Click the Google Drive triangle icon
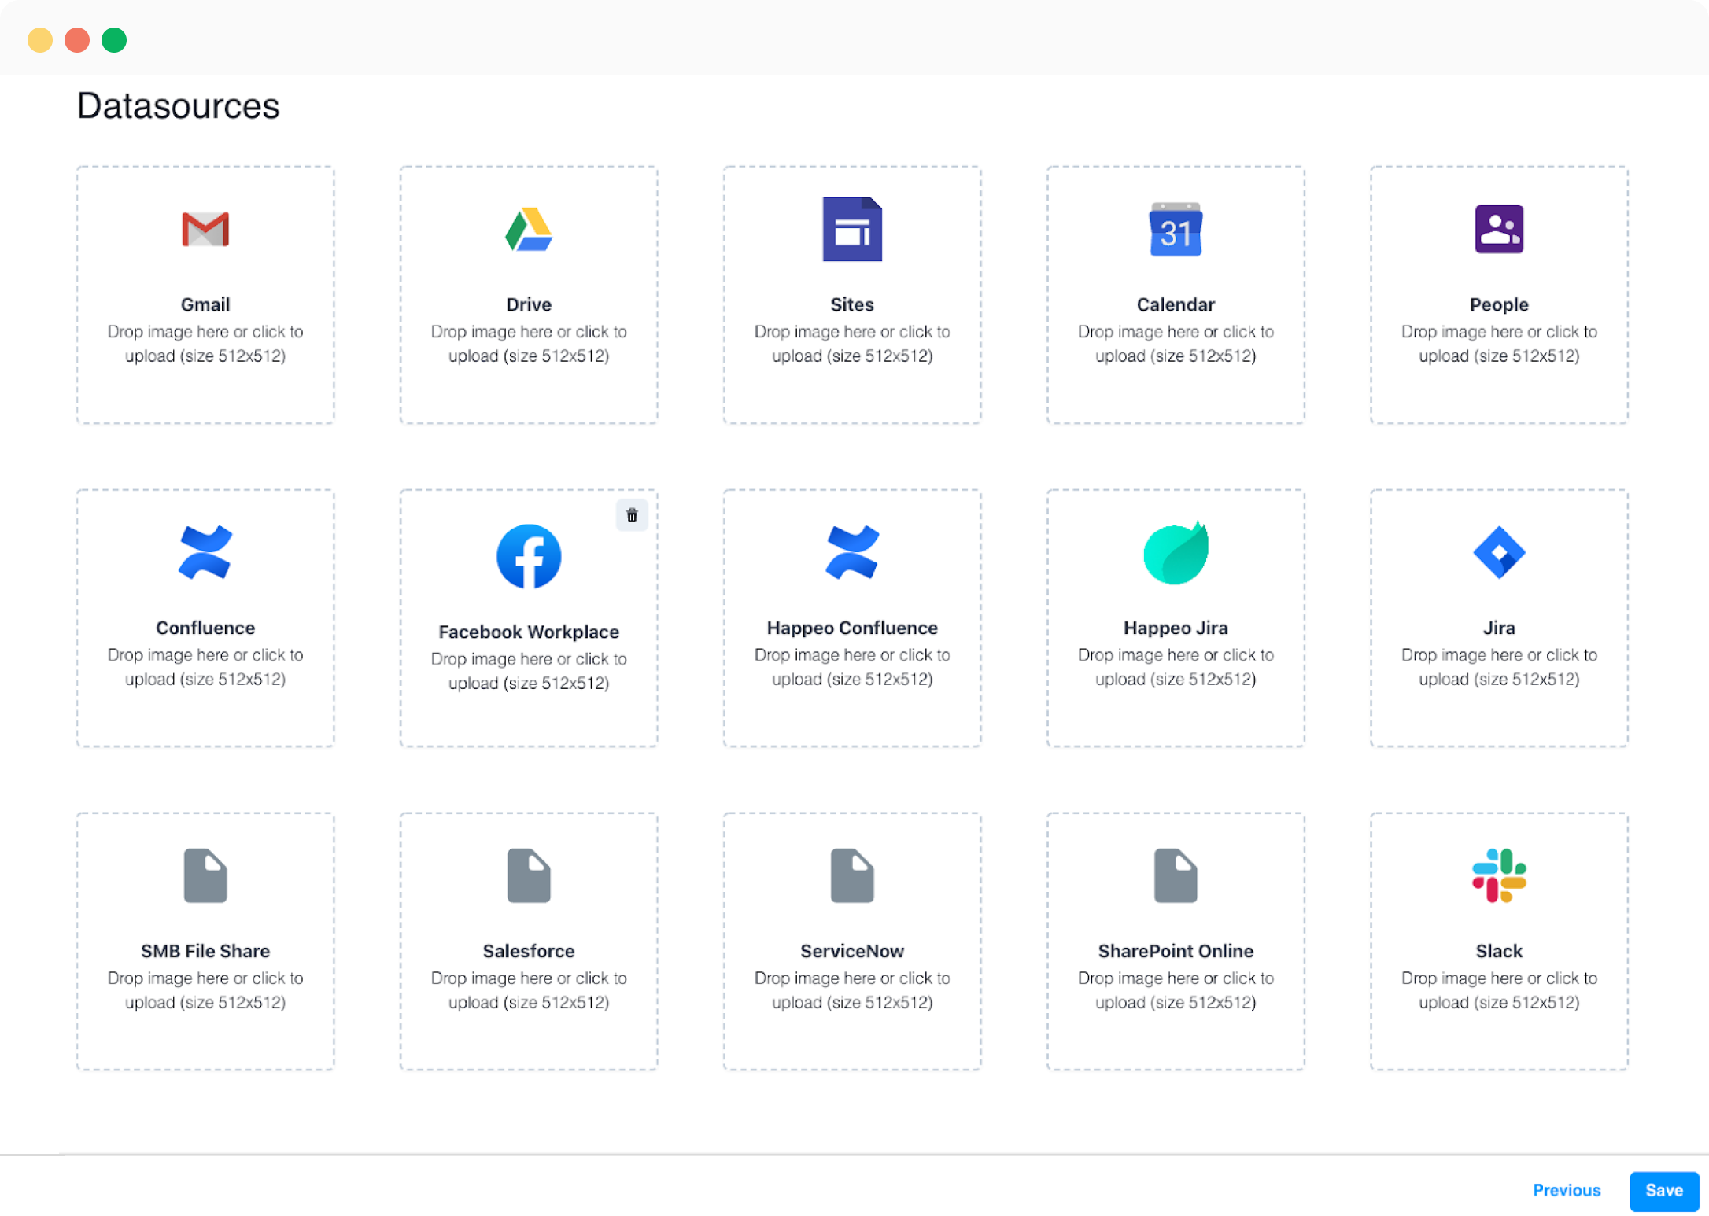The image size is (1709, 1216). [529, 229]
